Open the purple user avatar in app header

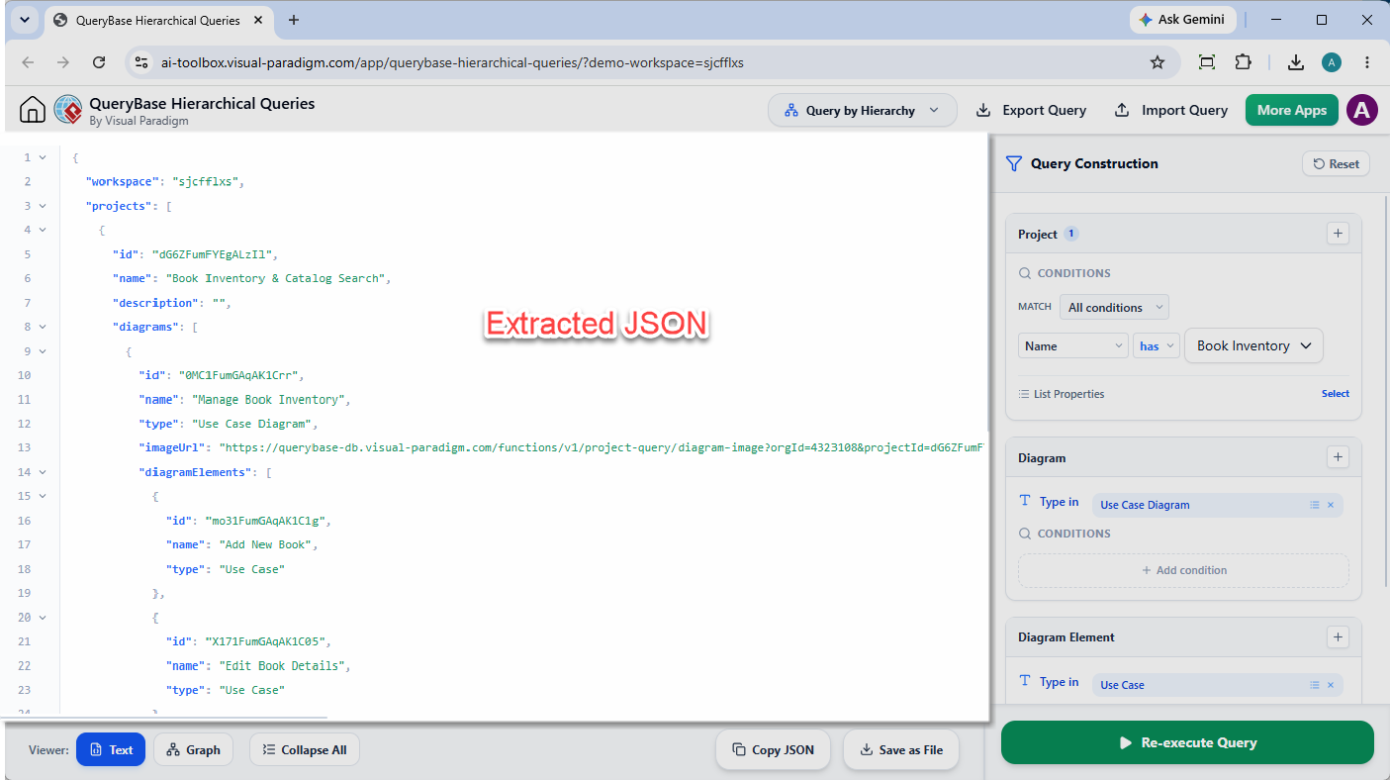click(1362, 110)
